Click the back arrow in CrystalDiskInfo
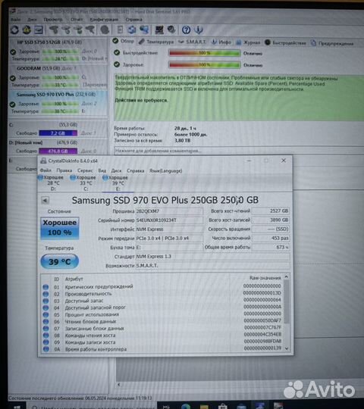Image resolution: width=364 pixels, height=409 pixels. click(x=45, y=200)
